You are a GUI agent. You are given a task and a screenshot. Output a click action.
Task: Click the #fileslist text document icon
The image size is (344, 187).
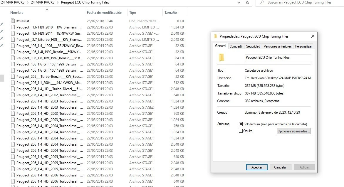(x=13, y=21)
